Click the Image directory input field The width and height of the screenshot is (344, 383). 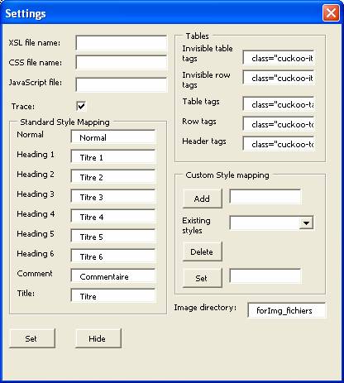[x=287, y=310]
